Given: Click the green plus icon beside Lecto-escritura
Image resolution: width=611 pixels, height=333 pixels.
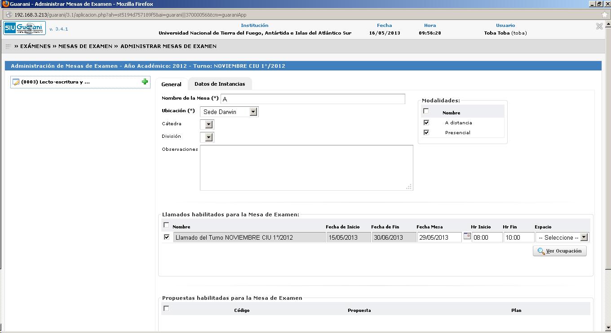Looking at the screenshot, I should click(145, 82).
